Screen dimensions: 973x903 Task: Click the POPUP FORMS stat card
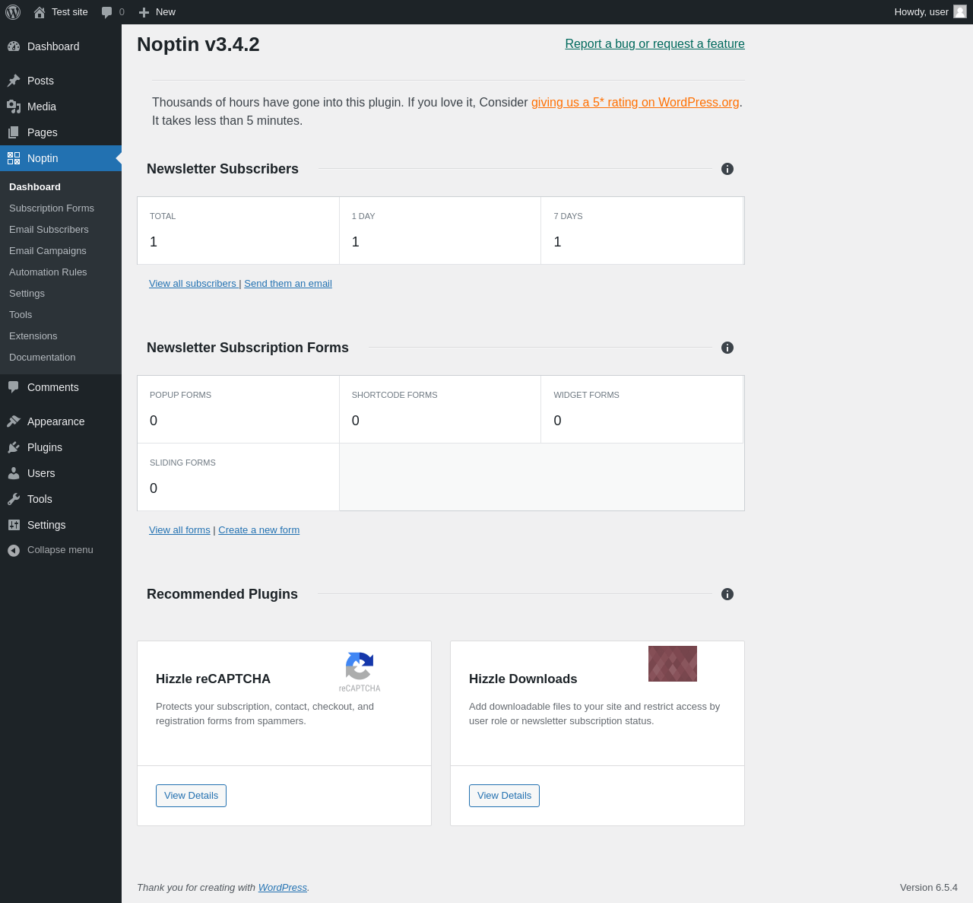(239, 409)
